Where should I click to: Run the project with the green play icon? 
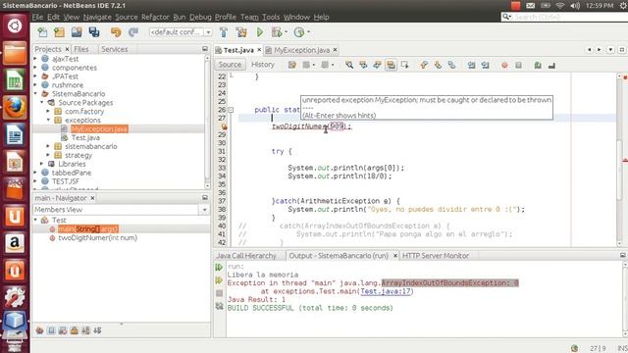pos(260,32)
